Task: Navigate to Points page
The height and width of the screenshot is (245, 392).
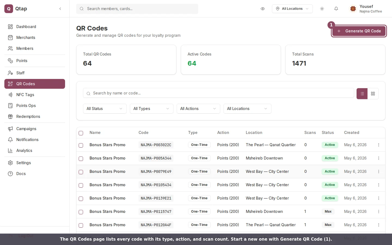Action: click(x=35, y=61)
